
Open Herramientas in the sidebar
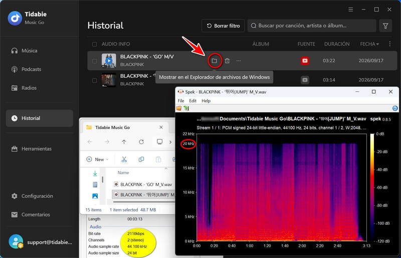point(31,149)
